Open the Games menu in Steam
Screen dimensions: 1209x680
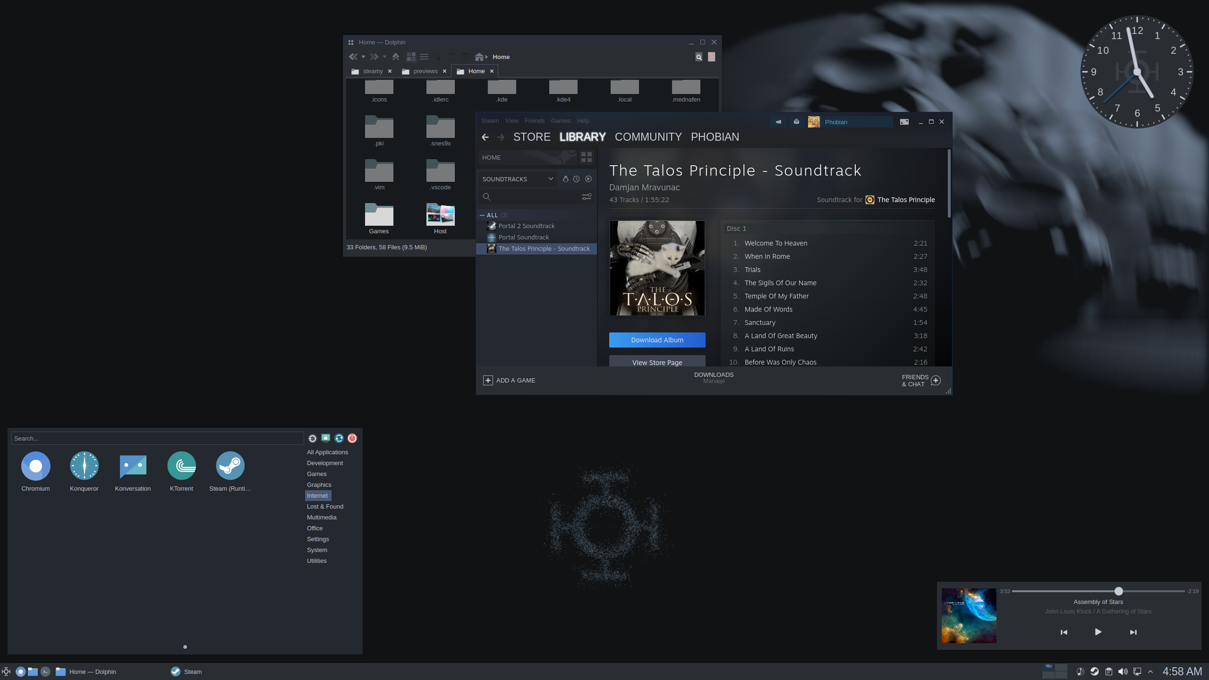point(561,121)
